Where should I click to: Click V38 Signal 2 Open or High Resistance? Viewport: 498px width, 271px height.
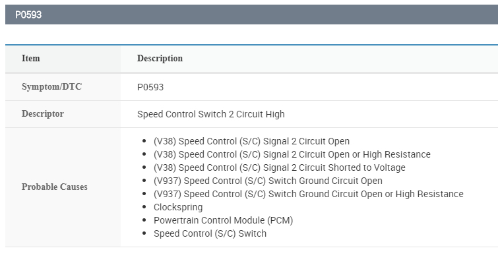(x=292, y=154)
